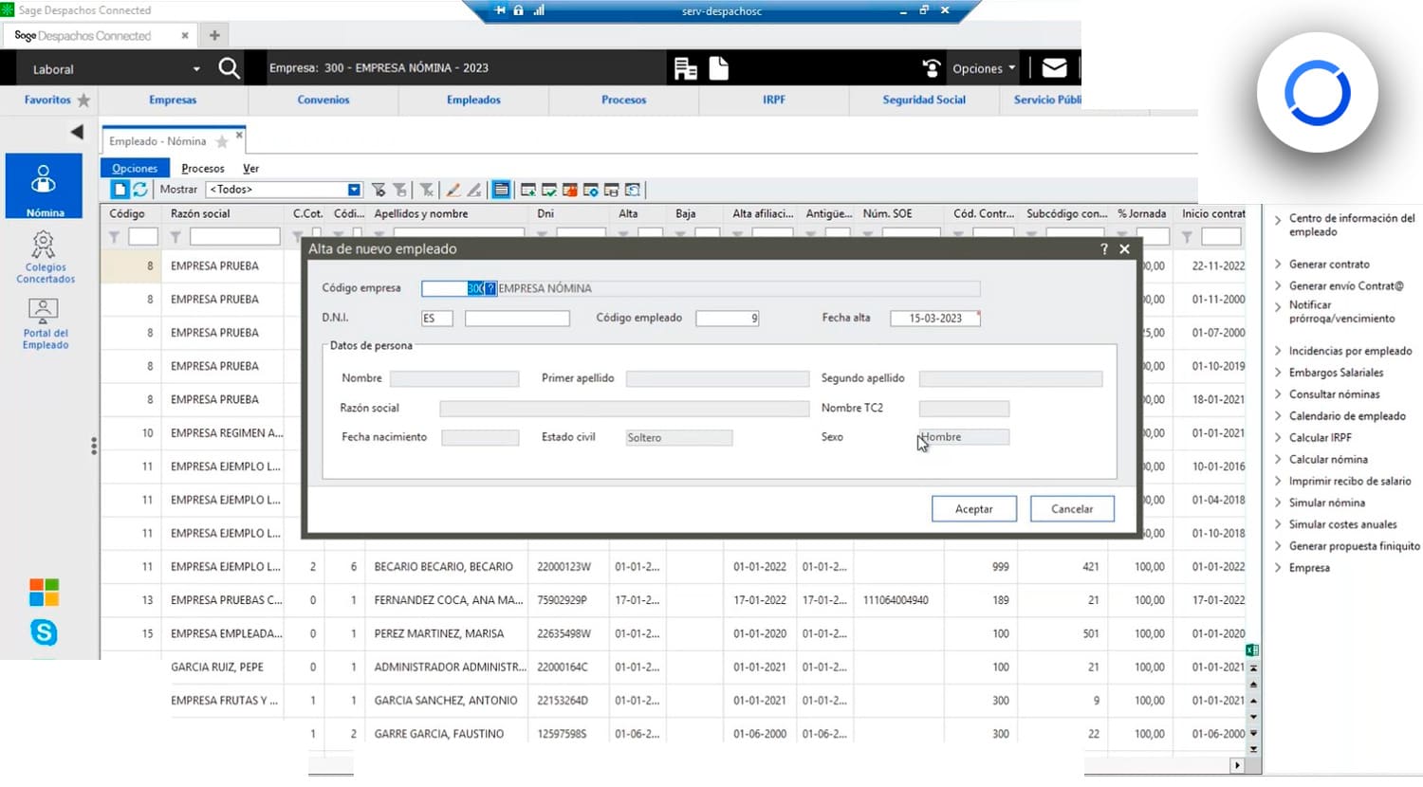Collapse the left sidebar with arrow

(77, 132)
